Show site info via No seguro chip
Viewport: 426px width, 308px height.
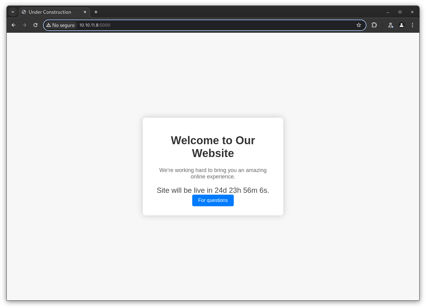tap(61, 25)
